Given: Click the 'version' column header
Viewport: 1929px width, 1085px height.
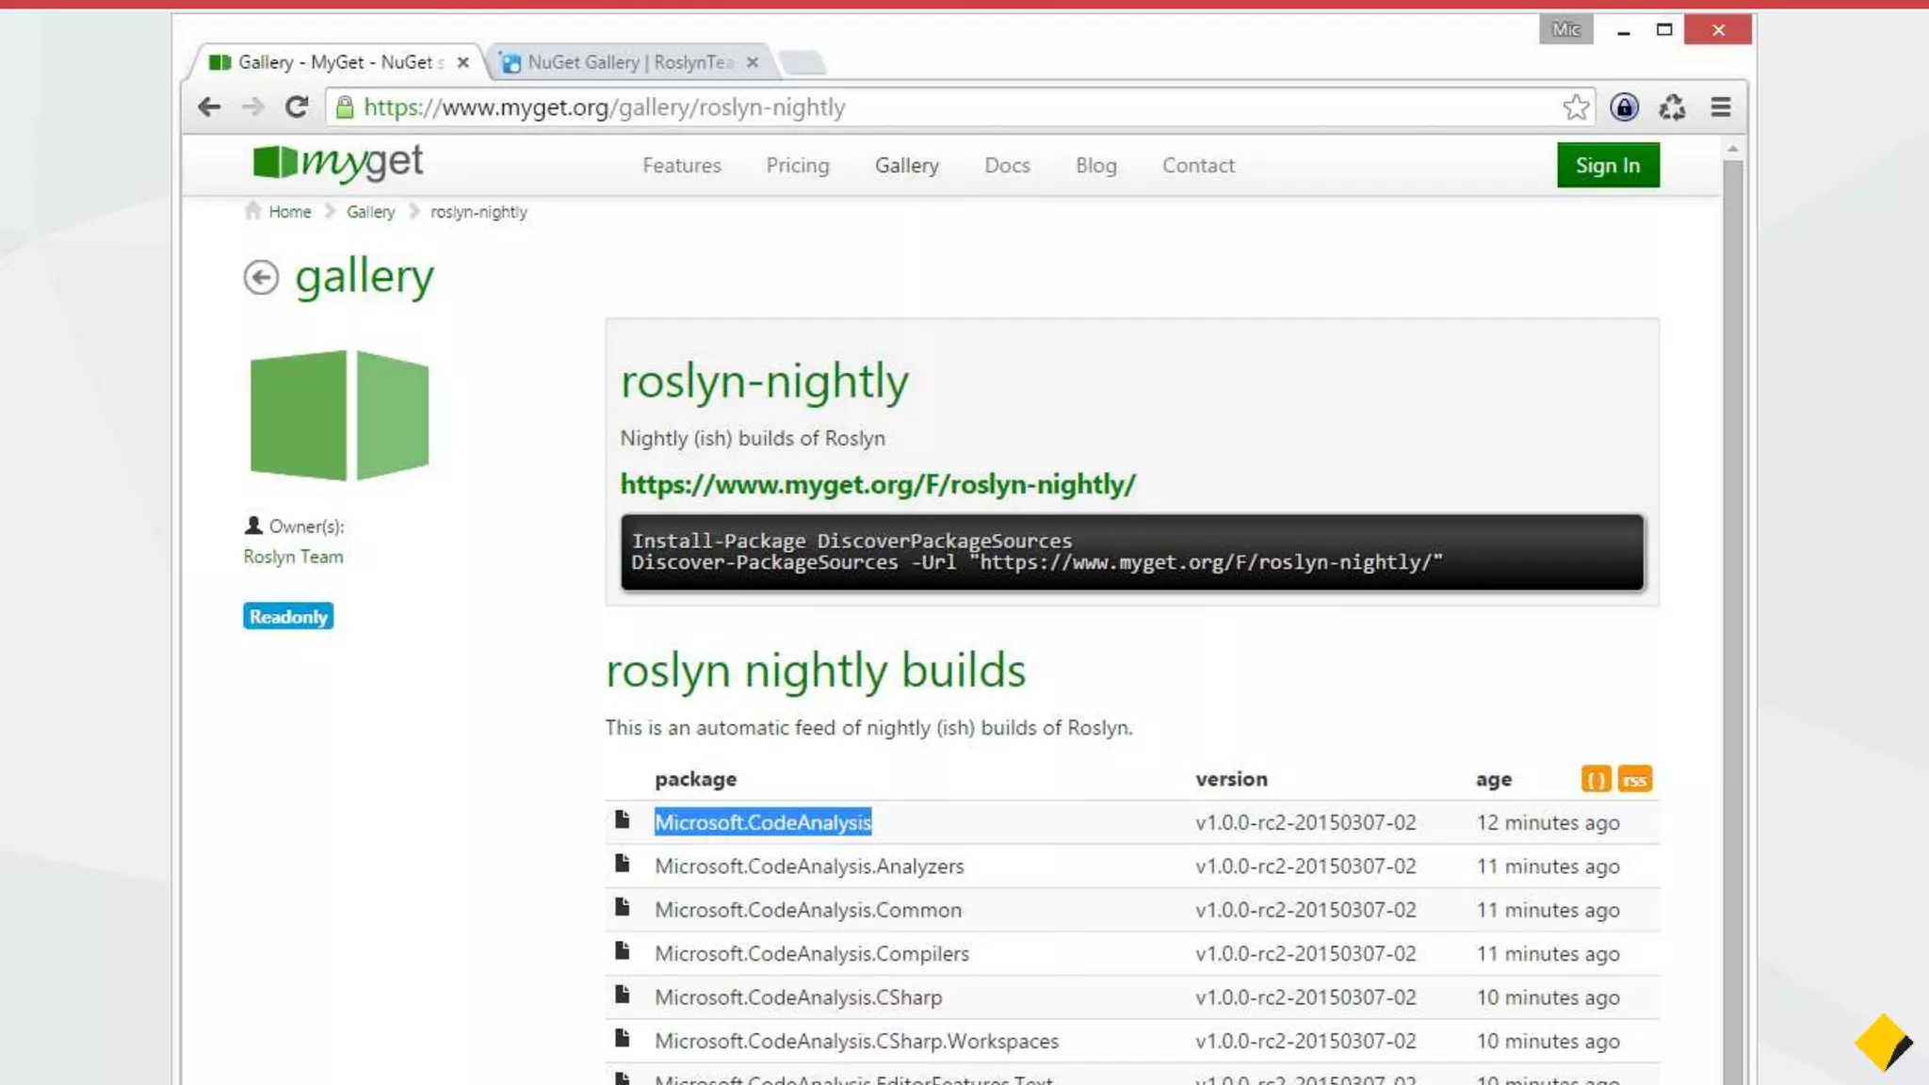Looking at the screenshot, I should [x=1231, y=779].
